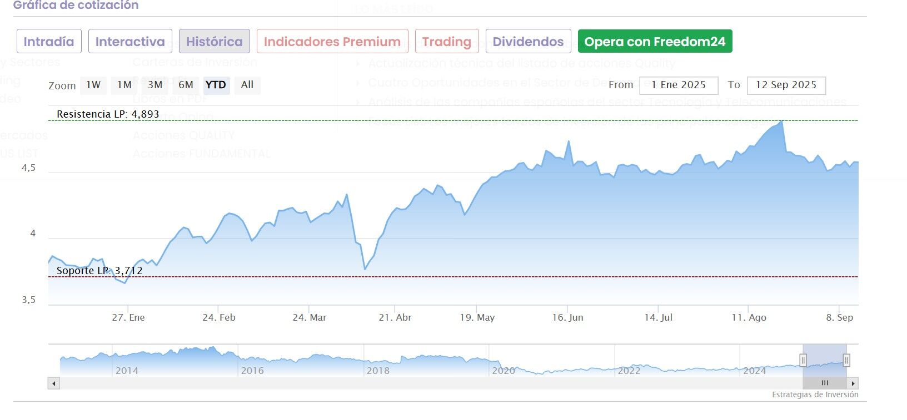Click the navigator scrollbar thumb
Viewport: 907px width, 420px height.
pos(825,383)
